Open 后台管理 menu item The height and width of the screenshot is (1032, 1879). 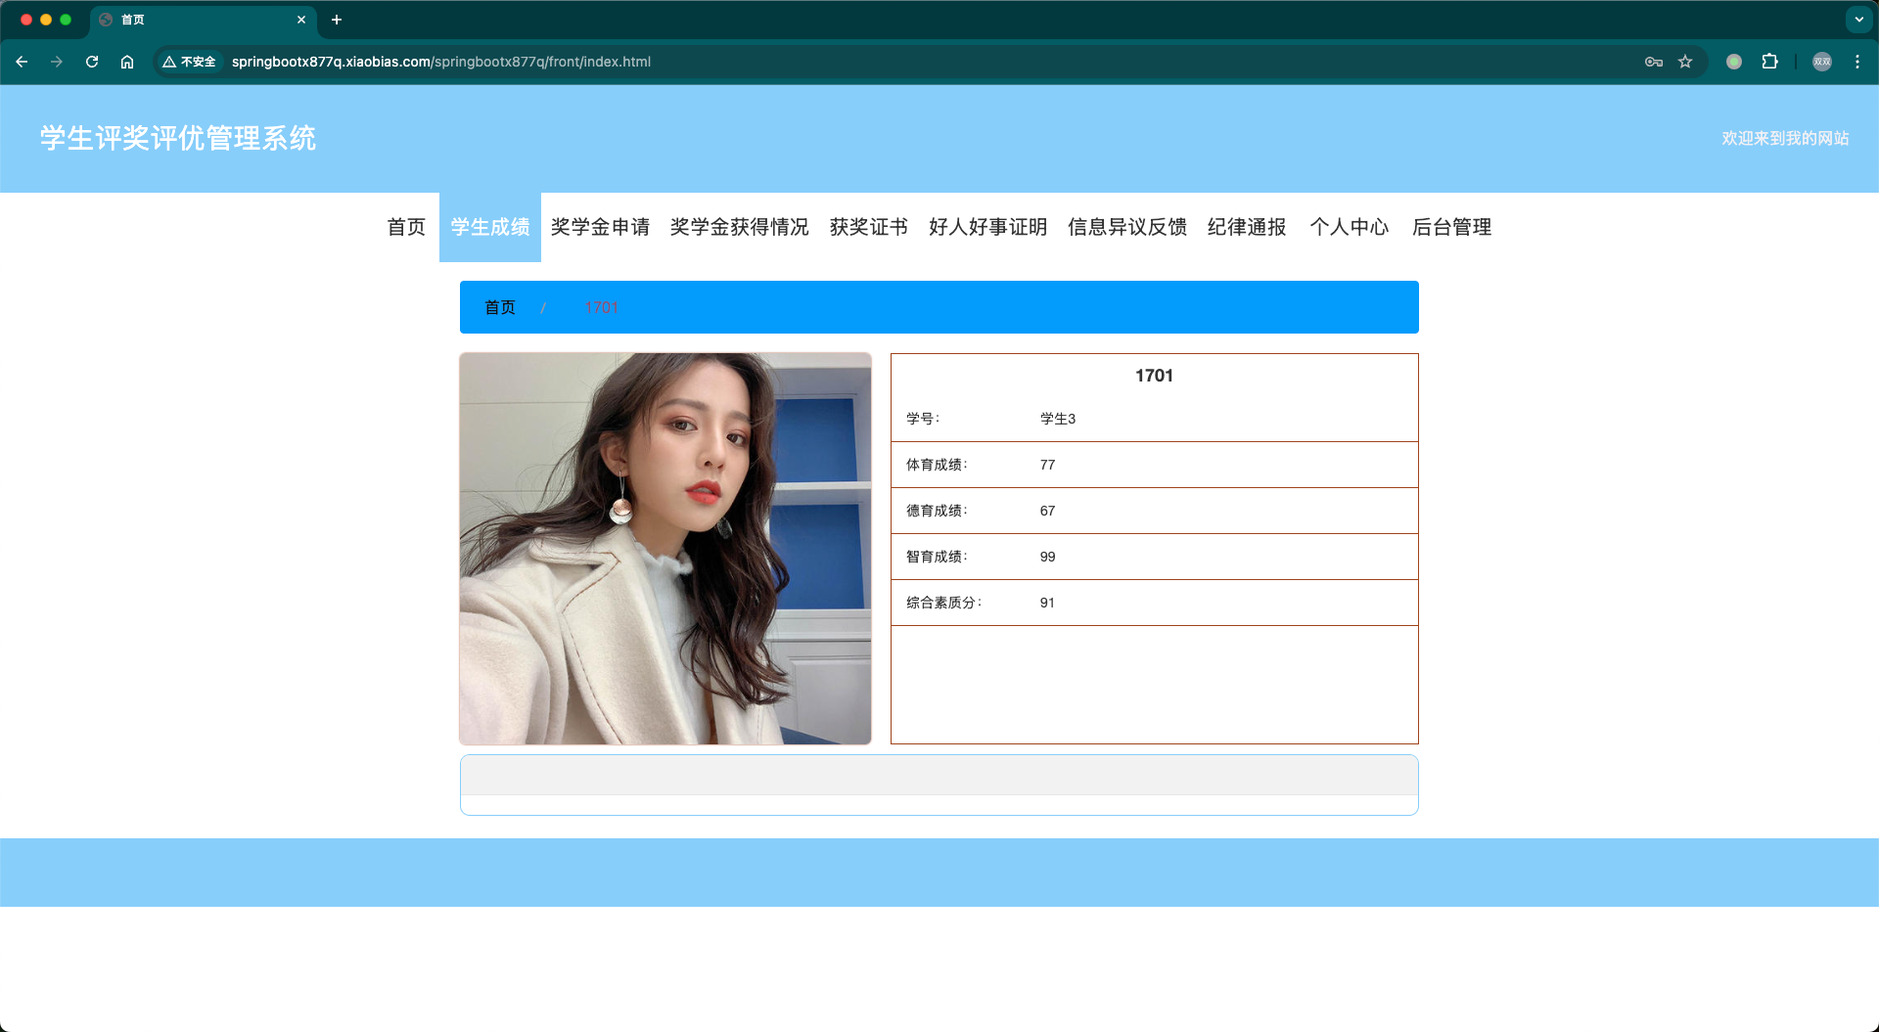click(1451, 227)
